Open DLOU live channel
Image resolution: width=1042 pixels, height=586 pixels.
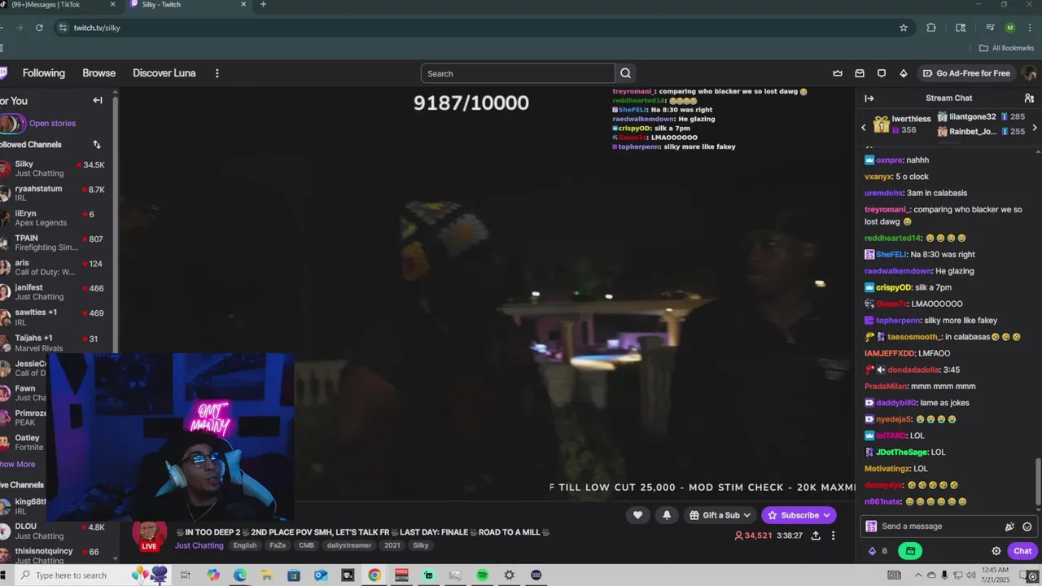[x=57, y=531]
